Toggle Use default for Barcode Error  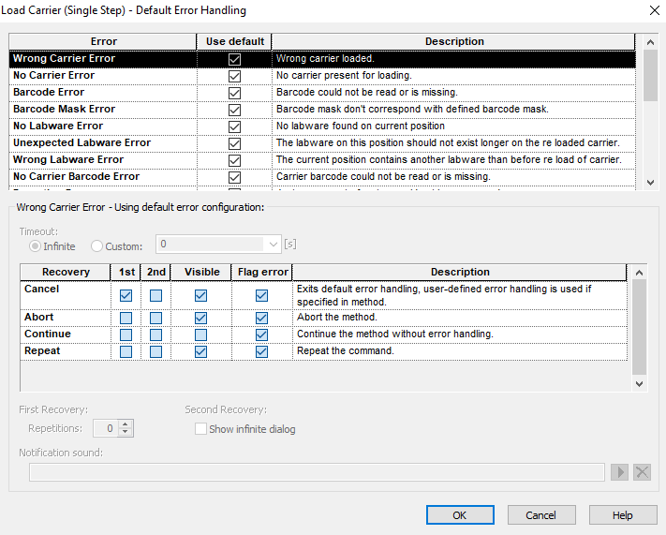[x=234, y=93]
